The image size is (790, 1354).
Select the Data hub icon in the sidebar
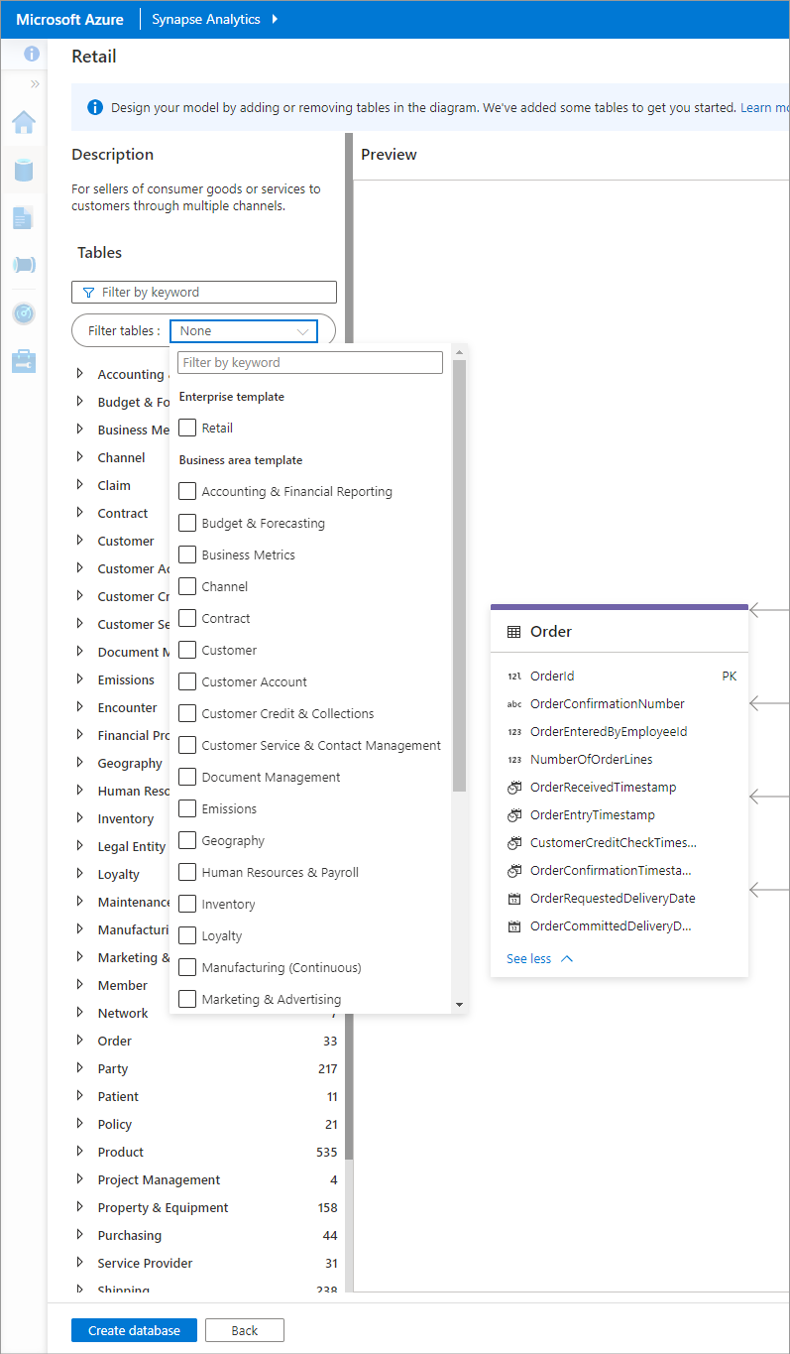pyautogui.click(x=24, y=170)
